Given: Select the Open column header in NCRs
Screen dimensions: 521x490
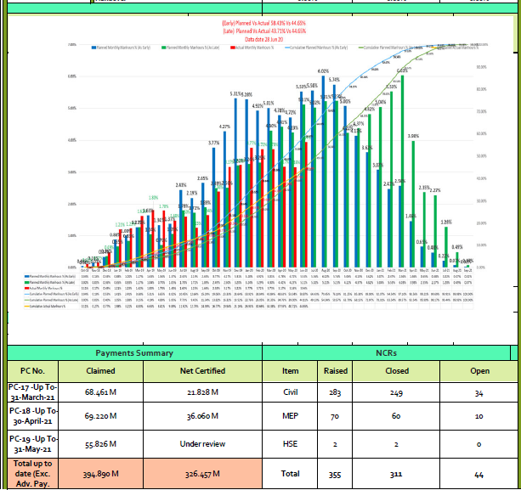Looking at the screenshot, I should pos(479,370).
